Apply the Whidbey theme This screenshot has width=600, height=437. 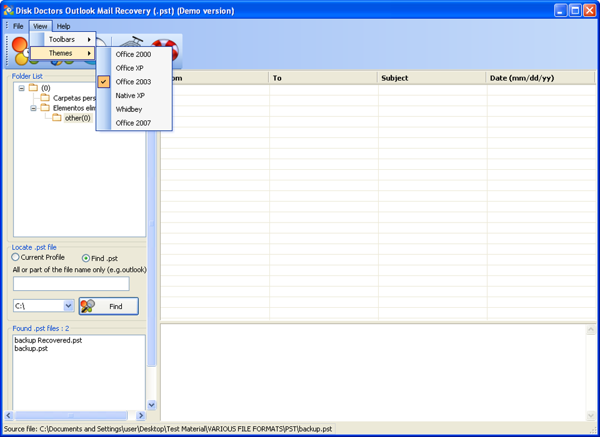(x=133, y=109)
